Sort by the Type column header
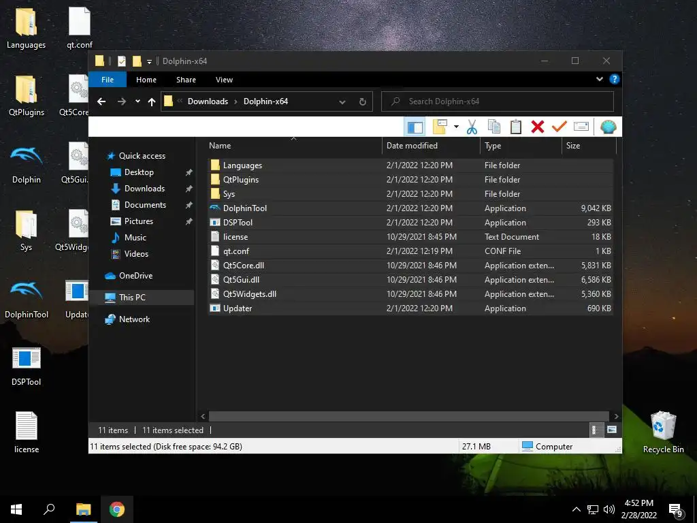This screenshot has height=523, width=697. point(521,146)
